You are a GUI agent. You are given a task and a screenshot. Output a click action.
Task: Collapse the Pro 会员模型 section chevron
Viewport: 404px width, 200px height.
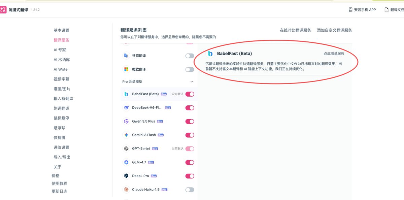coord(192,81)
